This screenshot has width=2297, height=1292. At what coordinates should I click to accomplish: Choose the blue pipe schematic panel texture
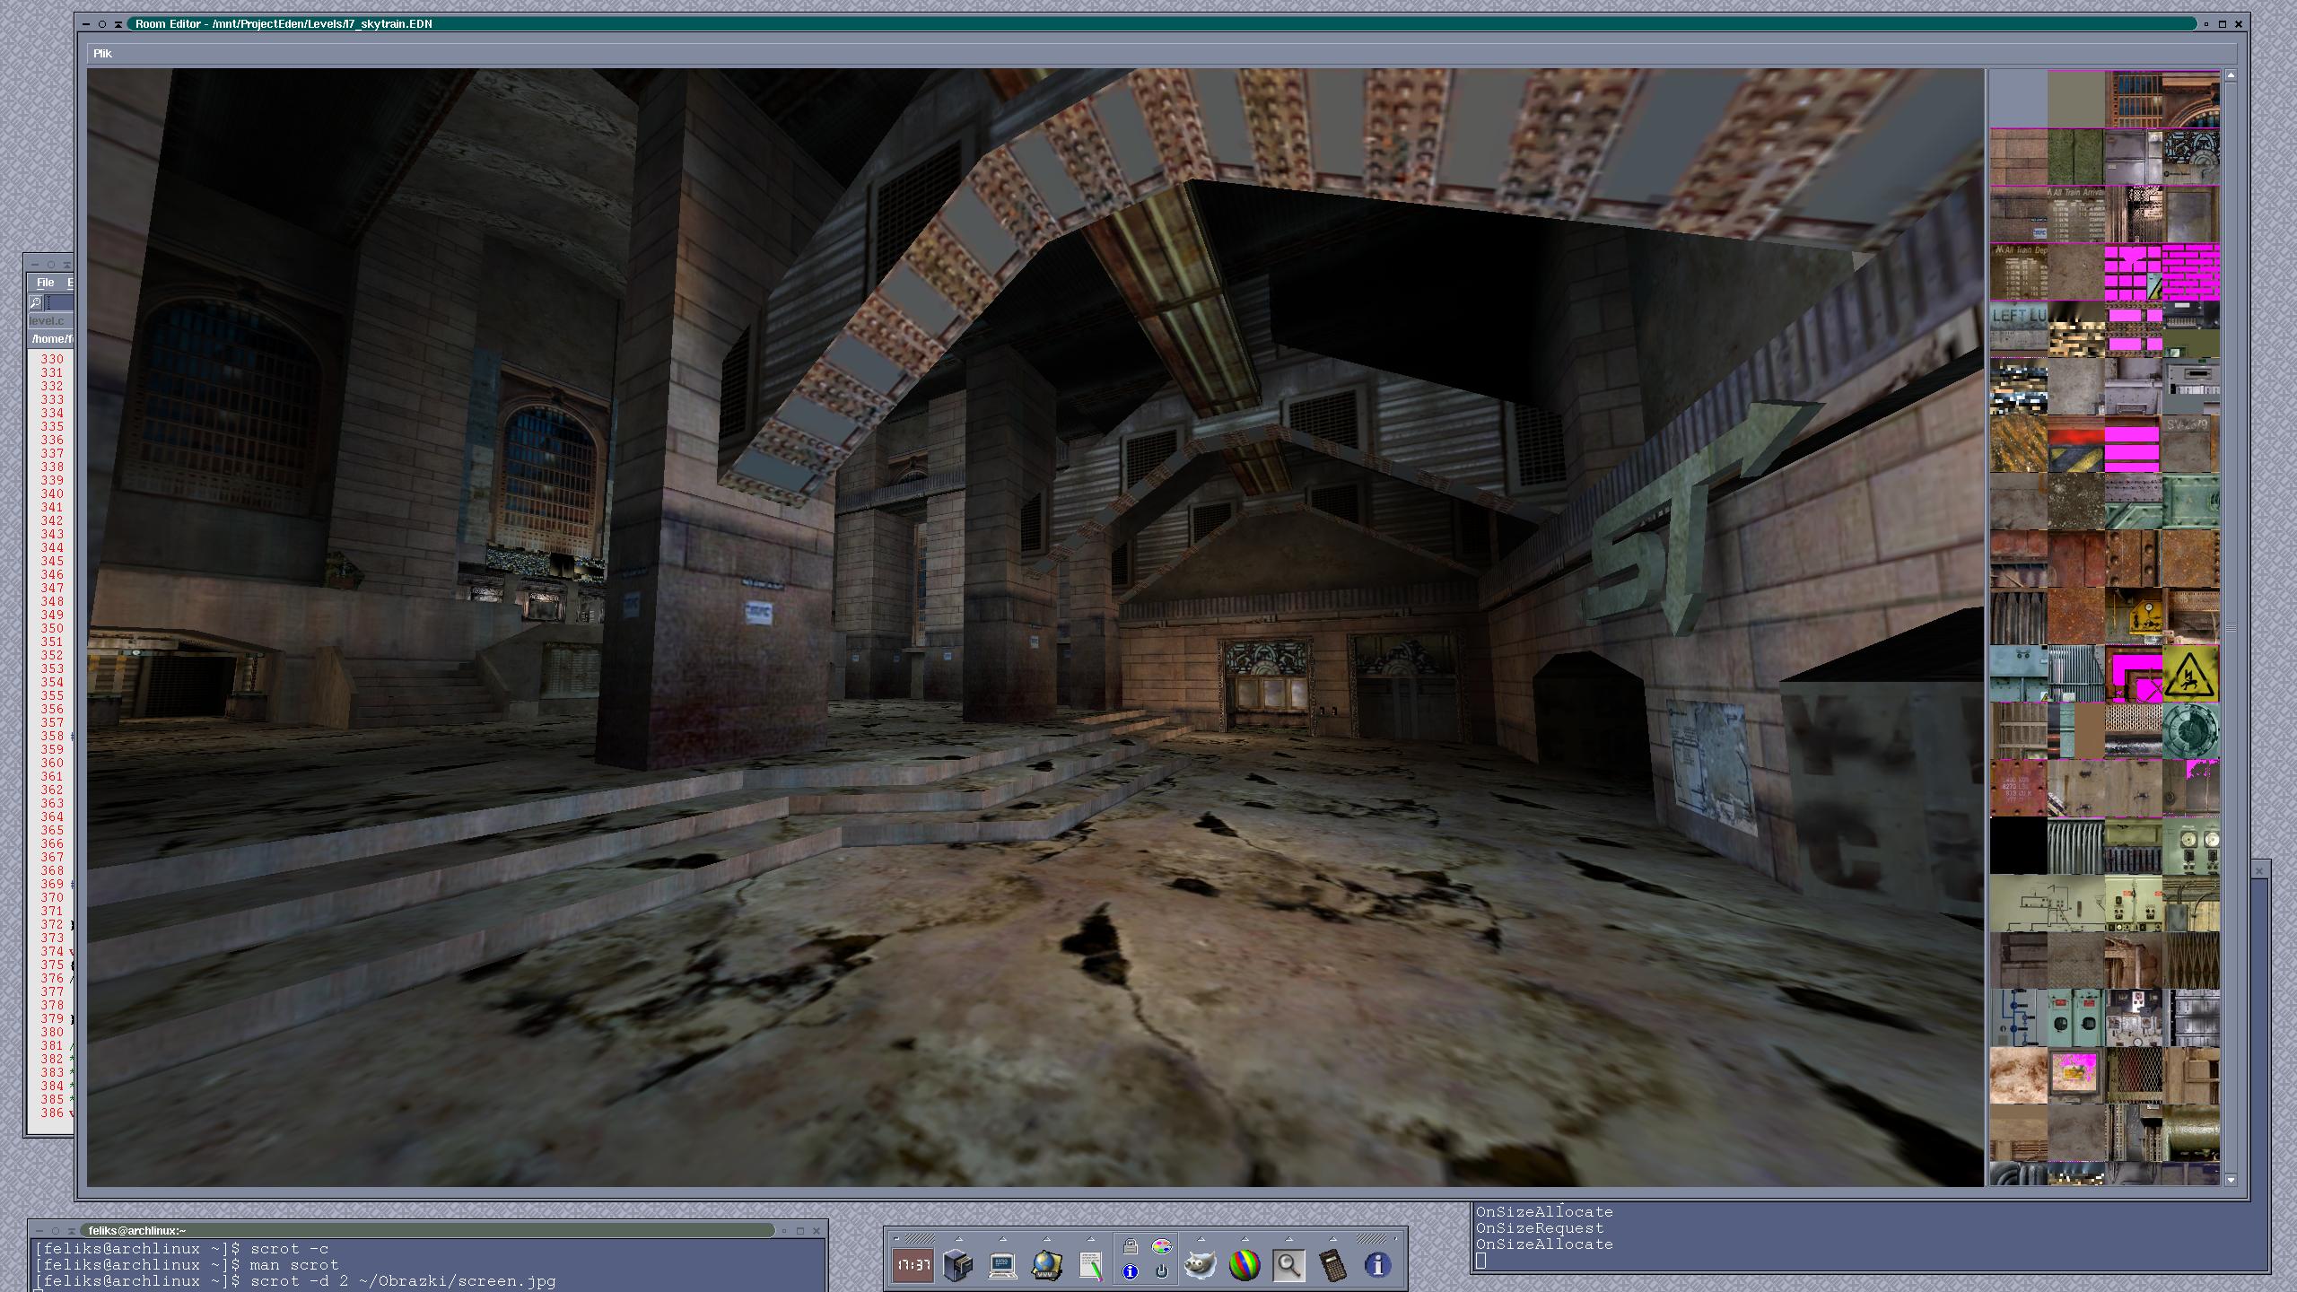pyautogui.click(x=2019, y=1018)
